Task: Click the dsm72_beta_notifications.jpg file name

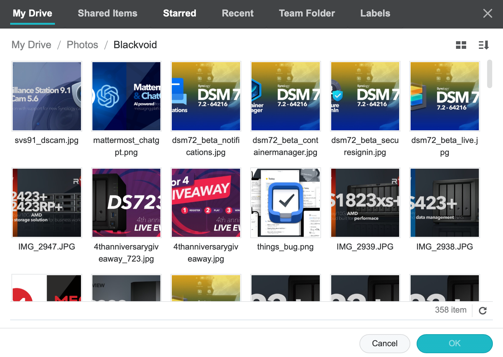Action: [206, 146]
